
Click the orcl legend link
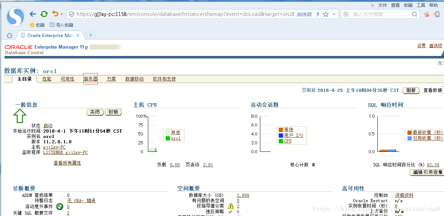176,138
